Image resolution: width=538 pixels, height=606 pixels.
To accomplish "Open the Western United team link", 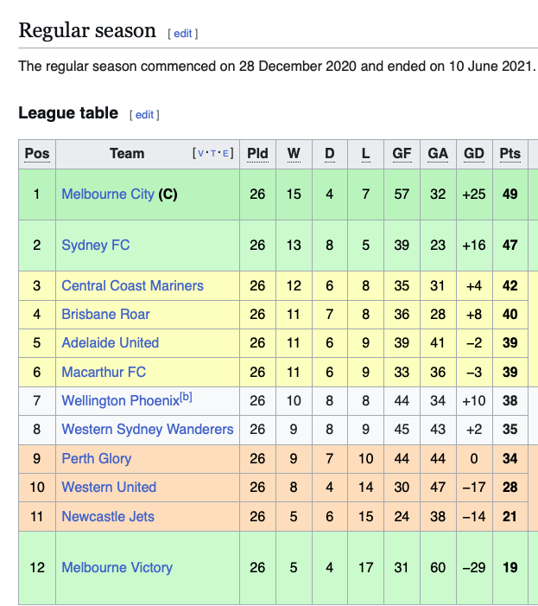I will point(109,487).
